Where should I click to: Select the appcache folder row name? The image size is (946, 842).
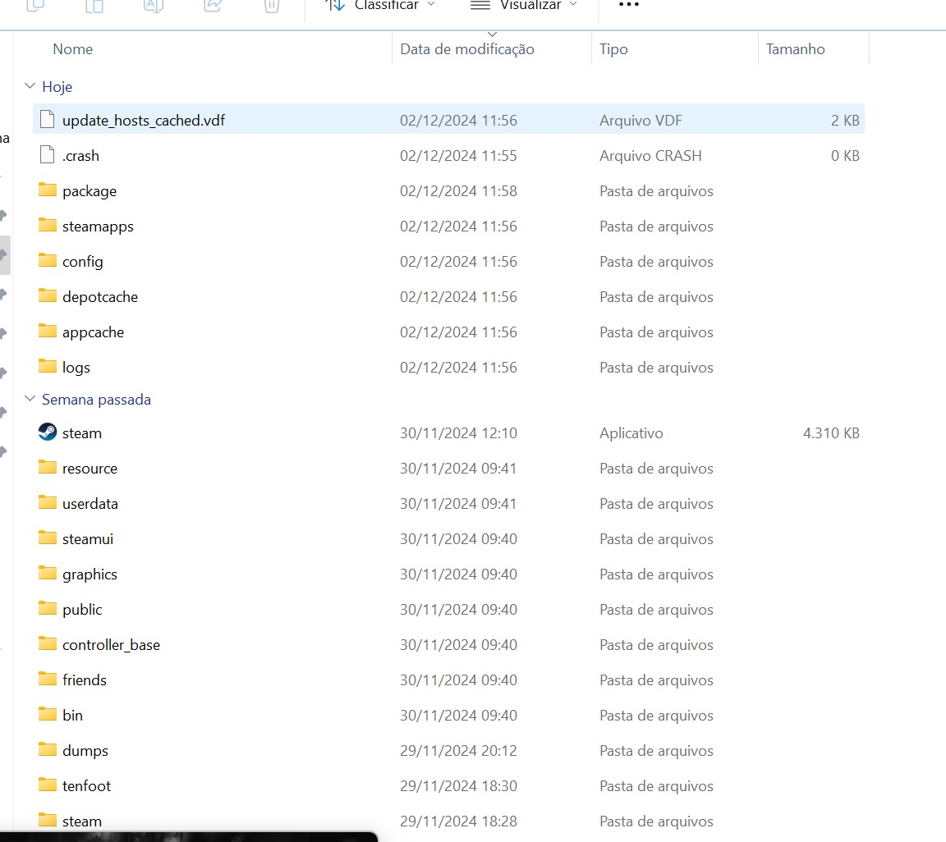click(93, 332)
